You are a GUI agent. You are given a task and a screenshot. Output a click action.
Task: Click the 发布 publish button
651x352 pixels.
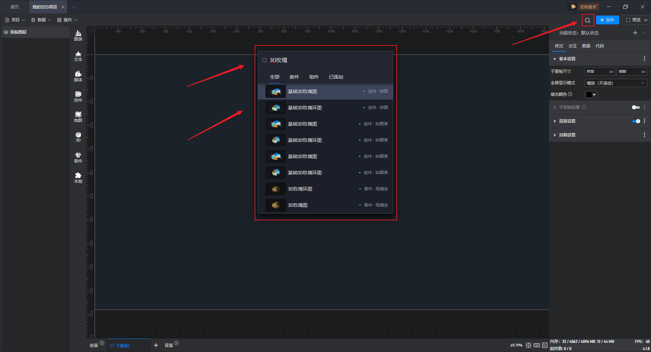(x=607, y=20)
